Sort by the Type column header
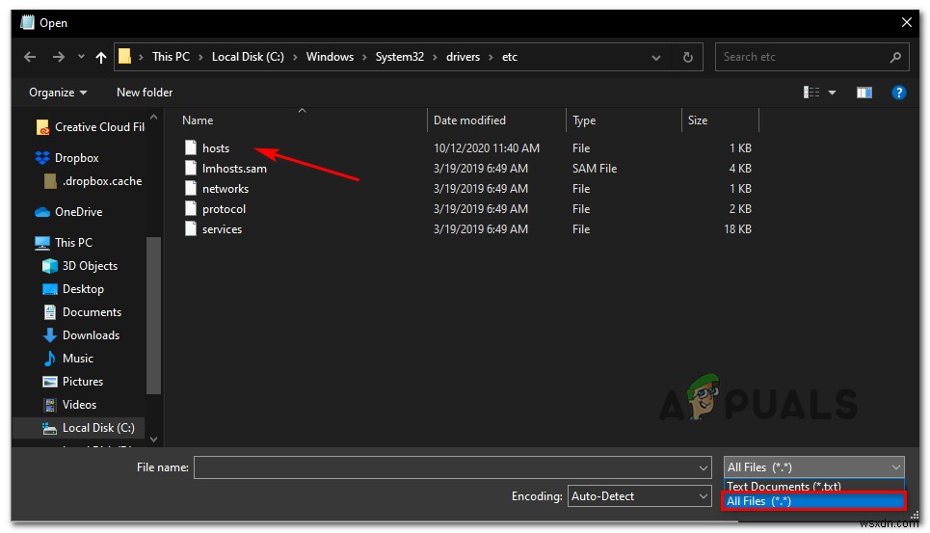 click(x=584, y=120)
